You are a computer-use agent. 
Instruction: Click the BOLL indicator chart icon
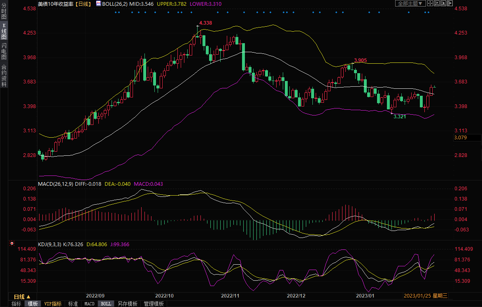click(x=98, y=3)
